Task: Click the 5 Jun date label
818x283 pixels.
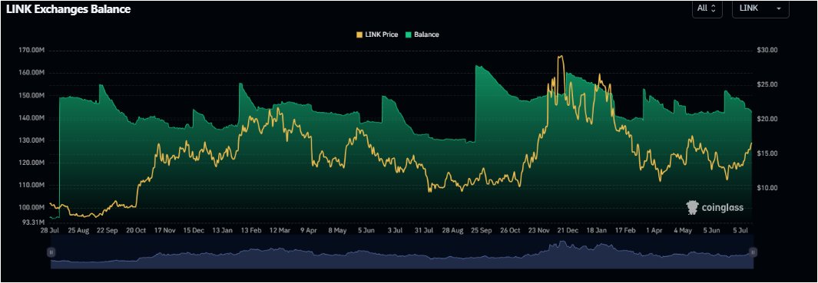Action: click(x=366, y=230)
